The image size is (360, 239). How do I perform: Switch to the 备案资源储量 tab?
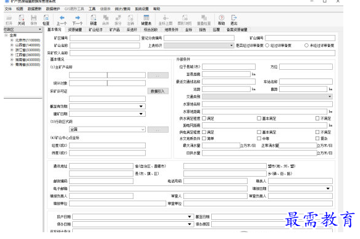(x=237, y=30)
